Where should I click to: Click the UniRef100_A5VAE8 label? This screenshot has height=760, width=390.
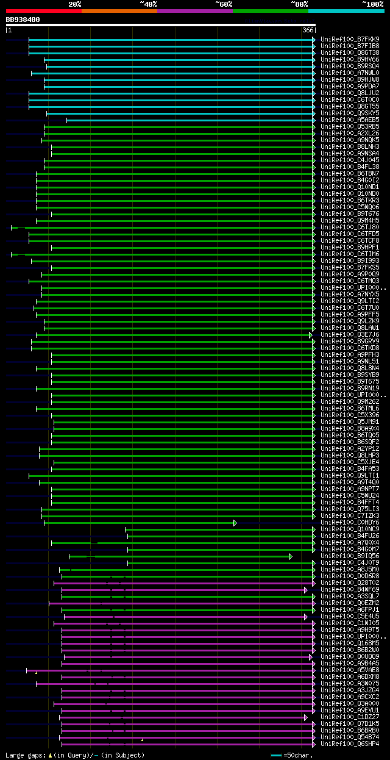point(350,670)
